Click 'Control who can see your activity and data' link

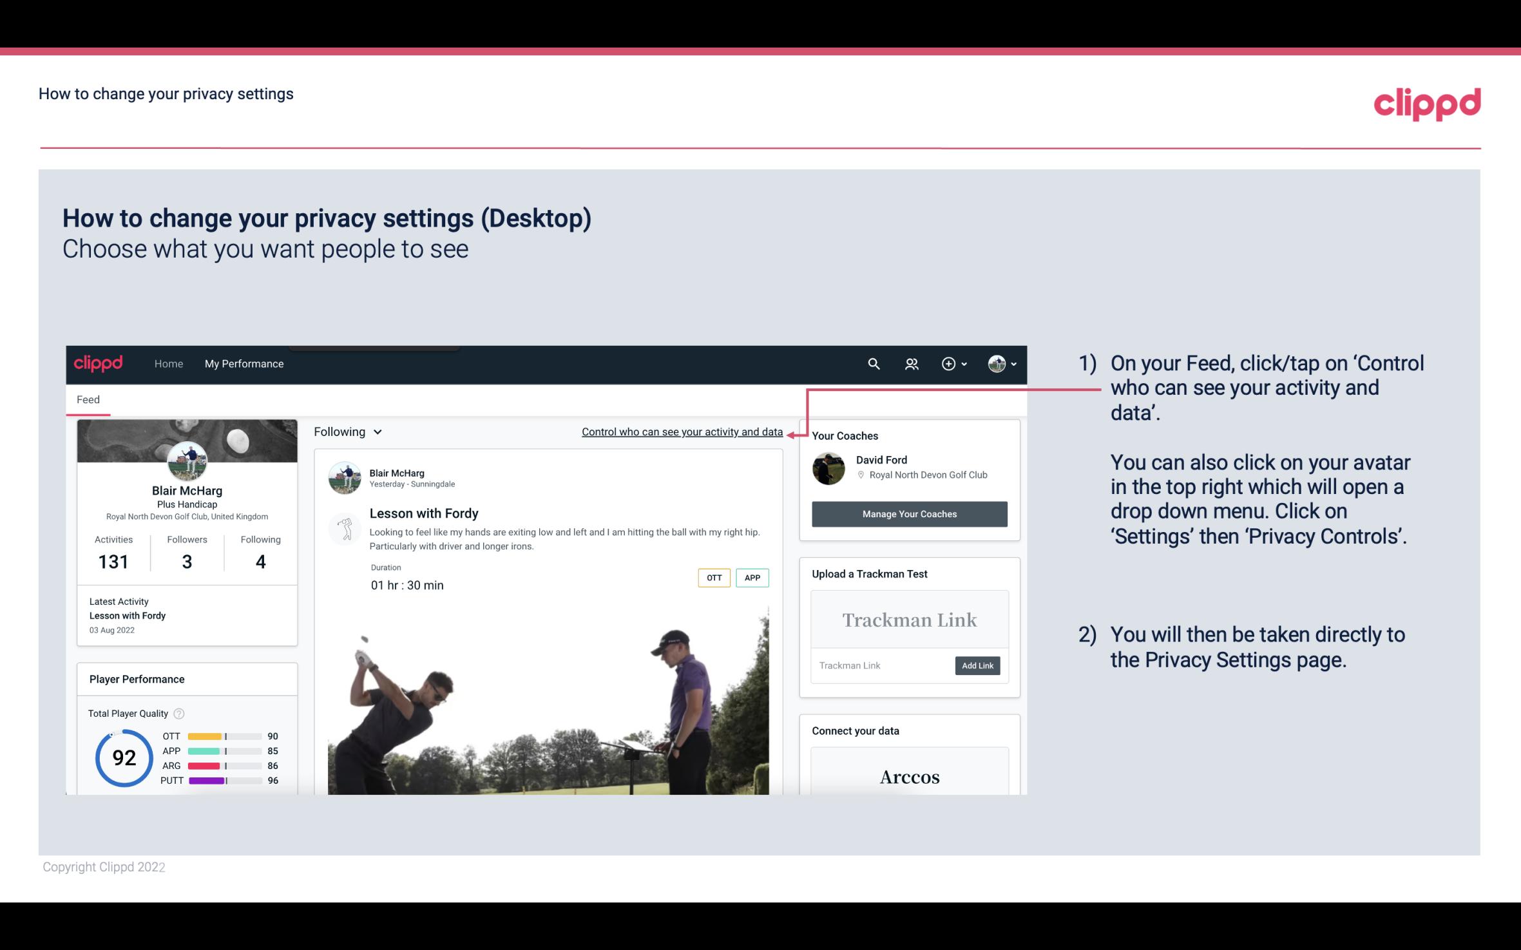[682, 432]
